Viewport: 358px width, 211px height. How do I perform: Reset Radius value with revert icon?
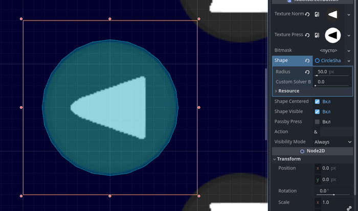[307, 72]
